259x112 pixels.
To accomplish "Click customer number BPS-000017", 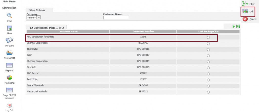I will (x=143, y=55).
